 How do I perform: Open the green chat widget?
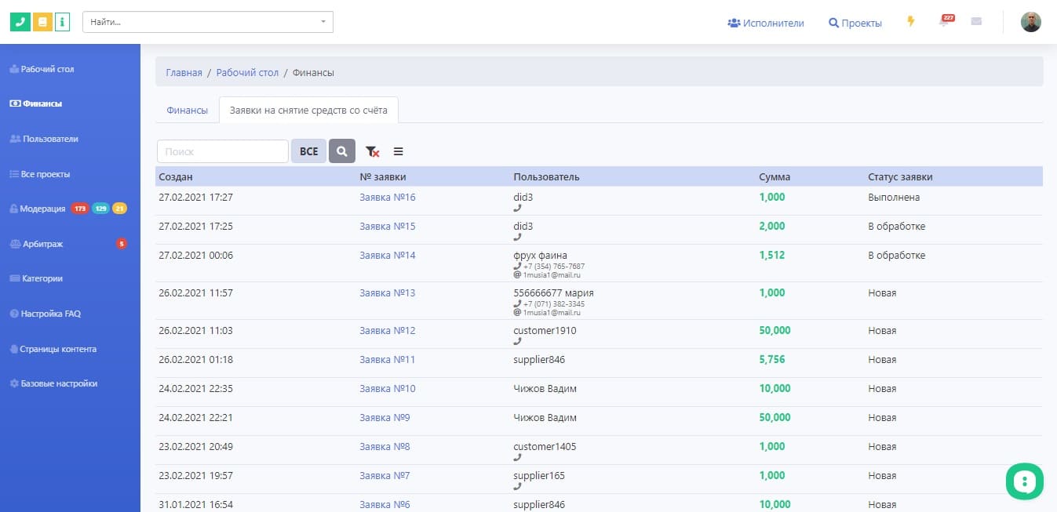(1024, 481)
